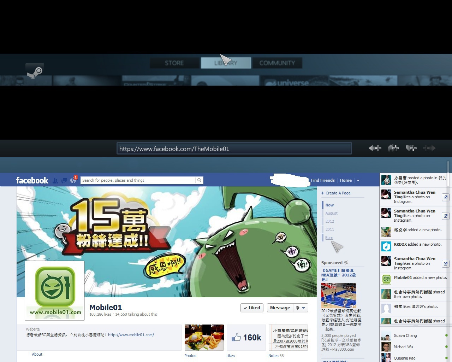The height and width of the screenshot is (362, 452).
Task: Open the Photos food thumbnail
Action: click(204, 338)
